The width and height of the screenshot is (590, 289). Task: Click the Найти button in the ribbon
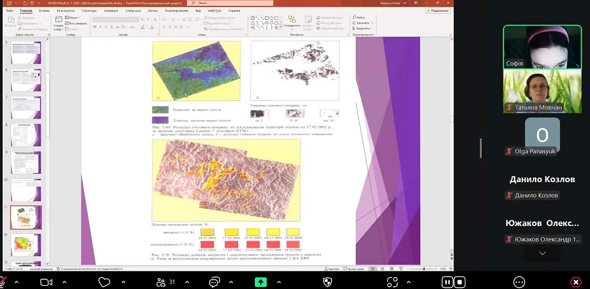tap(361, 17)
